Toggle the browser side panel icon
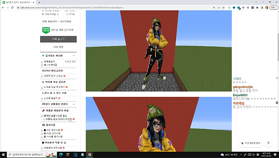This screenshot has height=158, width=279. point(262,8)
